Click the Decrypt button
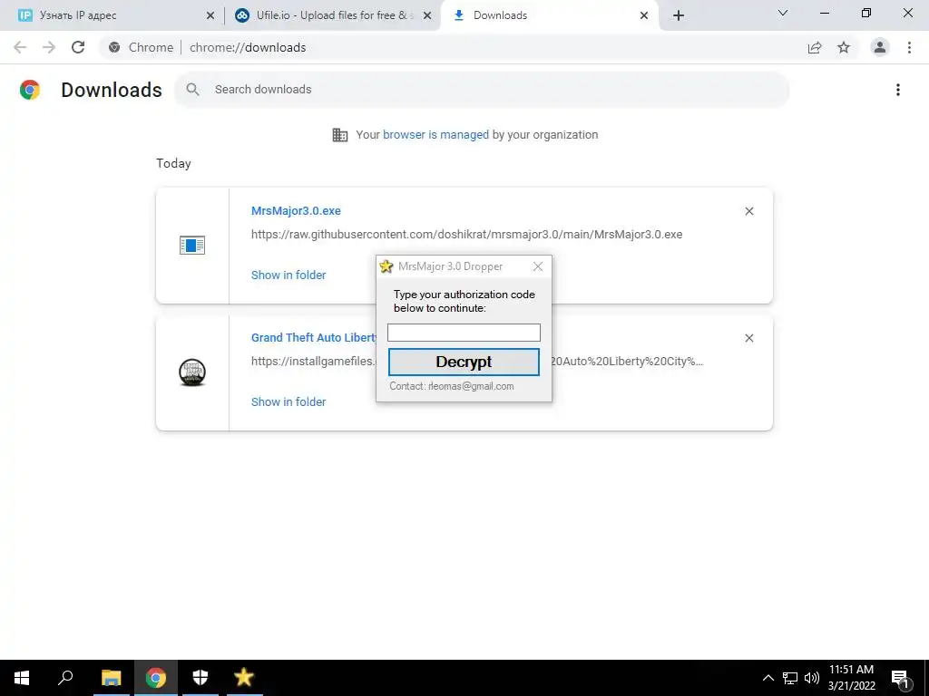This screenshot has width=929, height=696. (464, 362)
